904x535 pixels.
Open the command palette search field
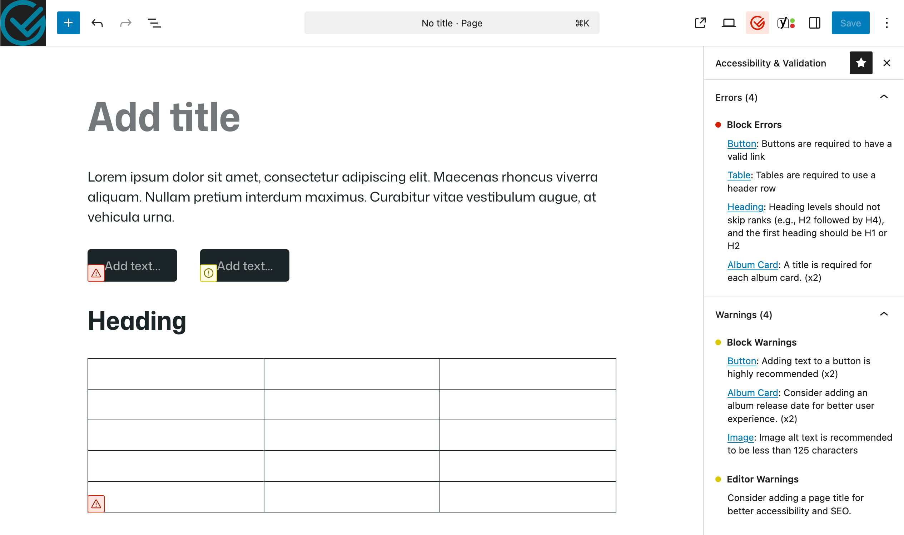(x=452, y=23)
